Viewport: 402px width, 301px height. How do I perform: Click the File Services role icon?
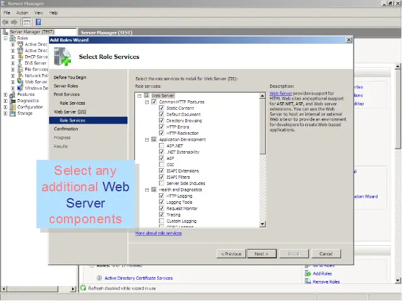(x=20, y=70)
